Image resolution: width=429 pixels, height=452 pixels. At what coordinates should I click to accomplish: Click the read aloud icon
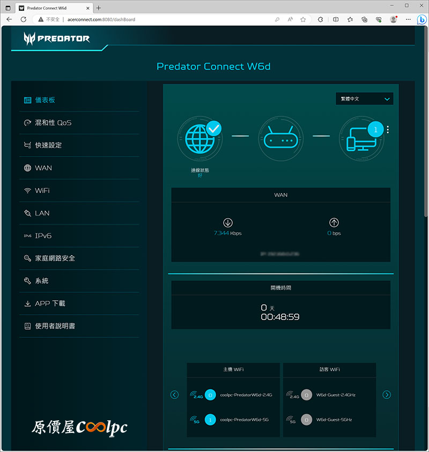tap(290, 19)
